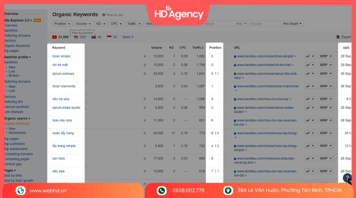Open position chart for chì kẻ mắt row
Screen dimensions: 356x198
(x=310, y=65)
